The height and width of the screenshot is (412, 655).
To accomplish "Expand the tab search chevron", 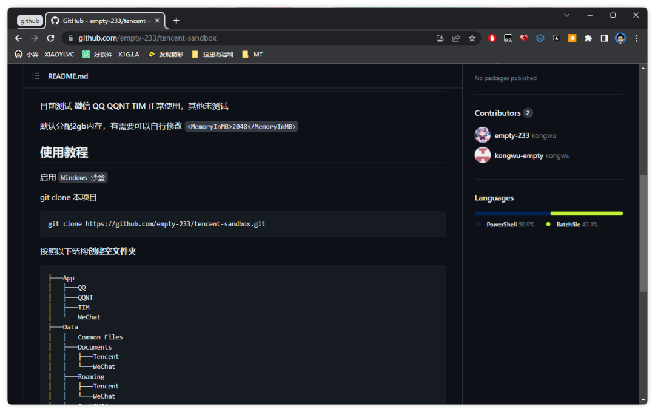I will (567, 15).
